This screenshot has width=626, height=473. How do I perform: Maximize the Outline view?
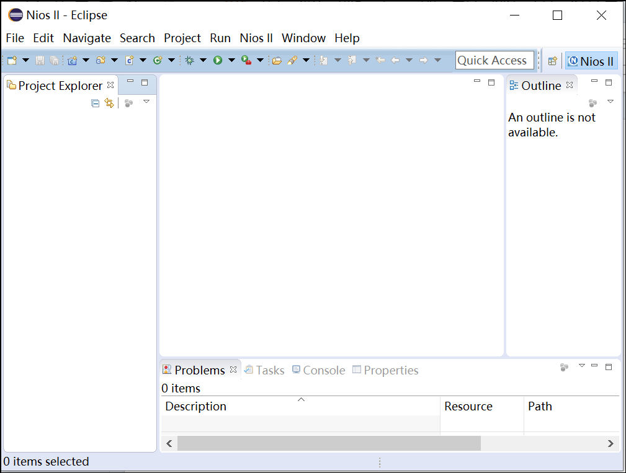(x=609, y=82)
